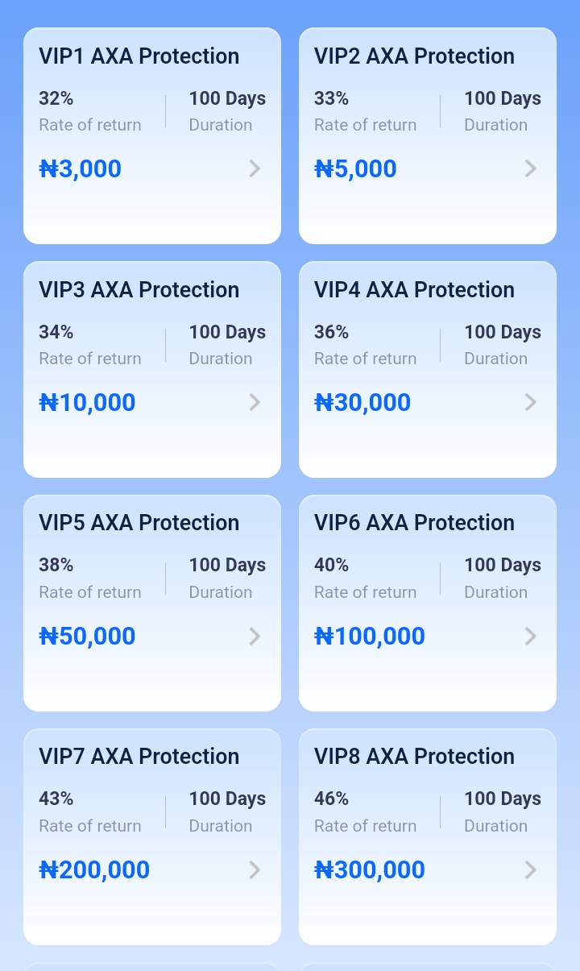Viewport: 580px width, 971px height.
Task: Open the VIP1 AXA Protection title
Action: [x=139, y=56]
